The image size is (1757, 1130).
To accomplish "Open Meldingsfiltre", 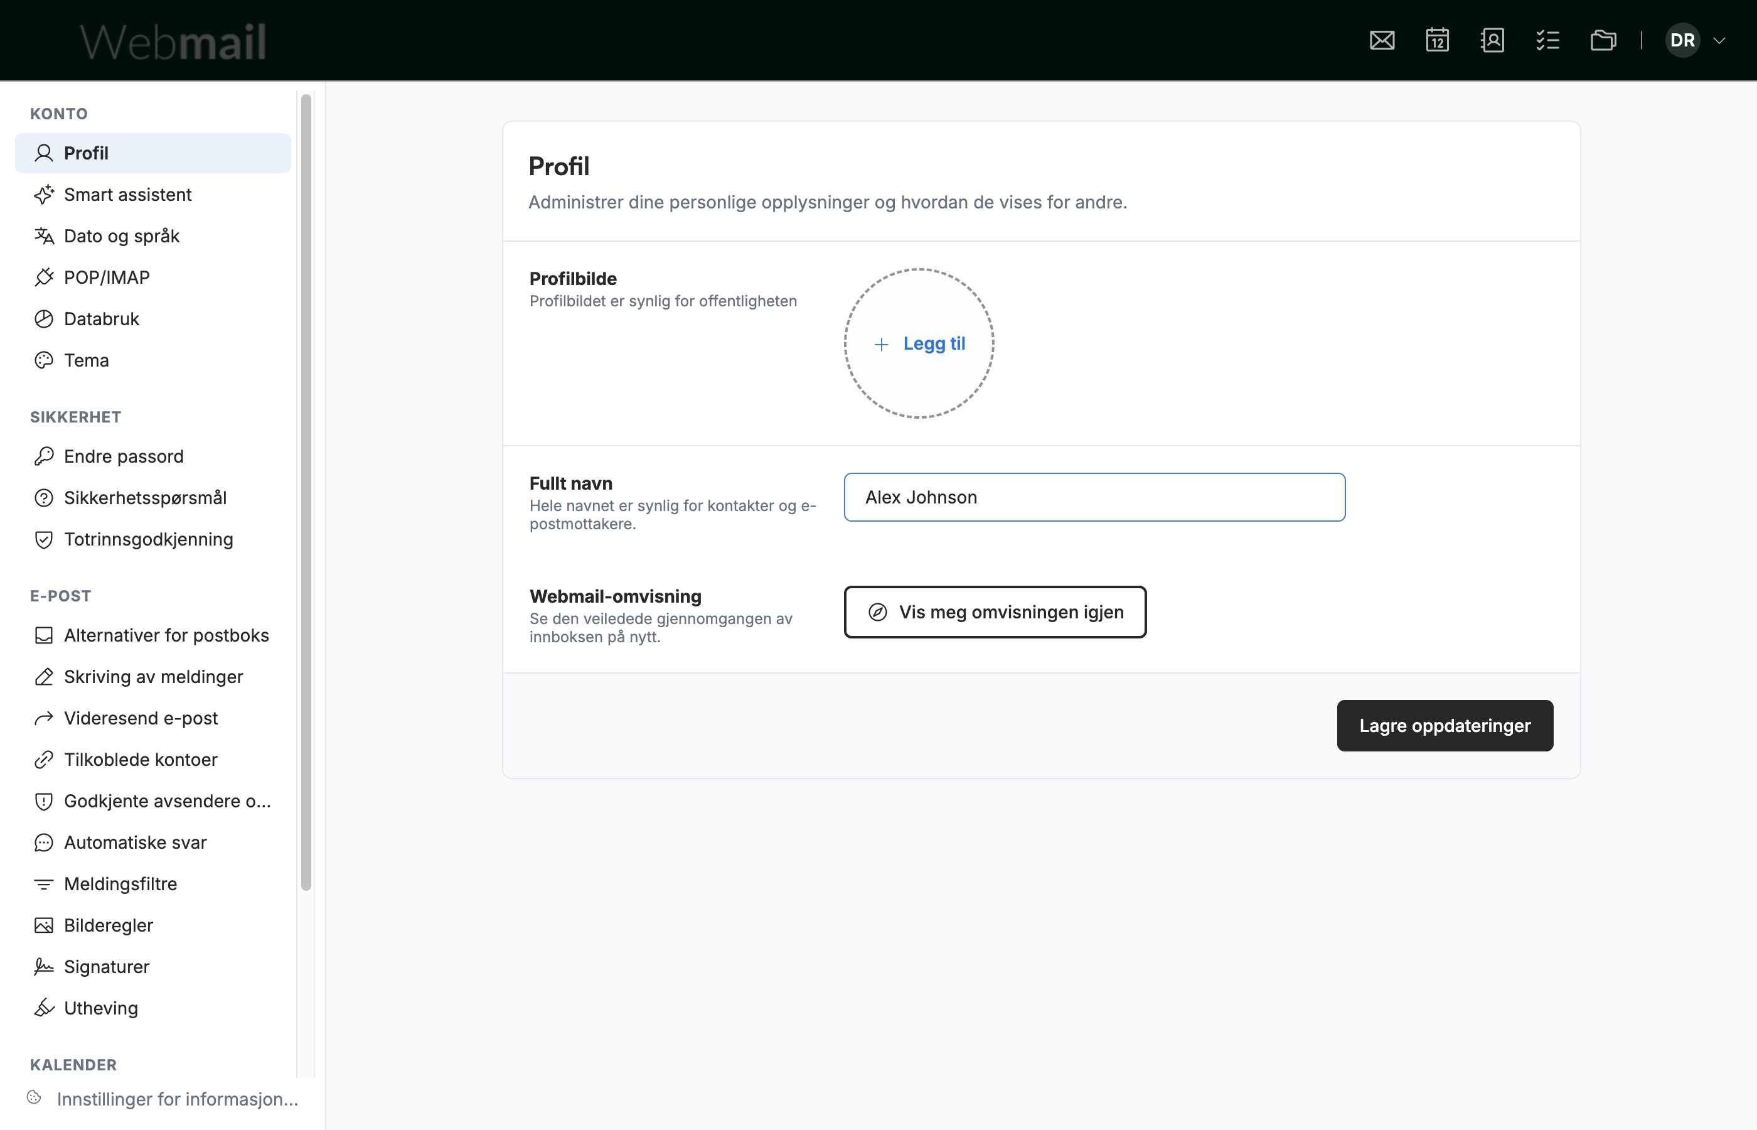I will 152,884.
